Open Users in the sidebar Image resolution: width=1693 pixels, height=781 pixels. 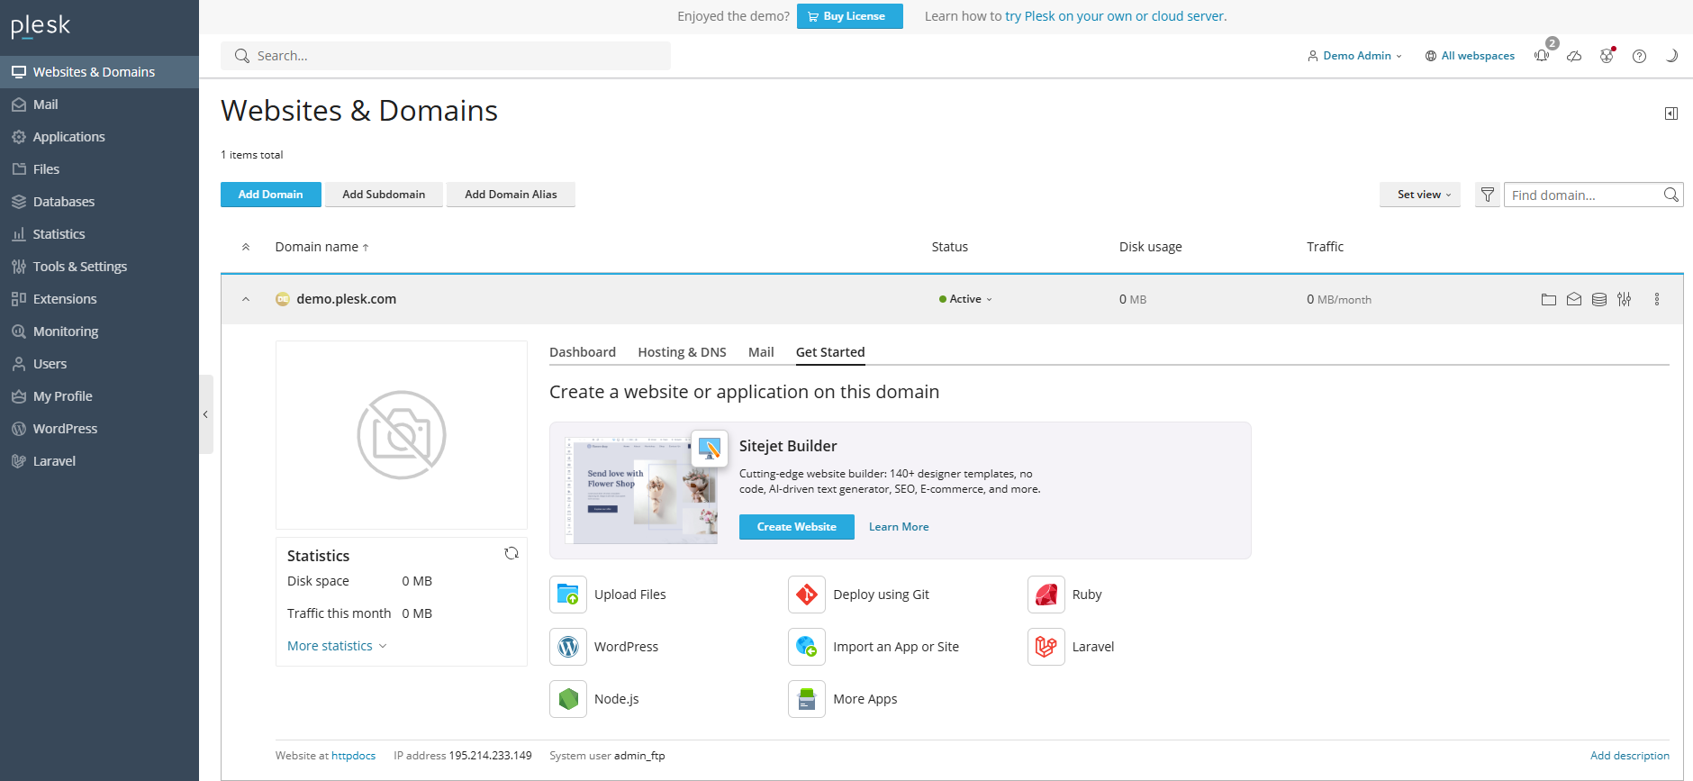(99, 364)
